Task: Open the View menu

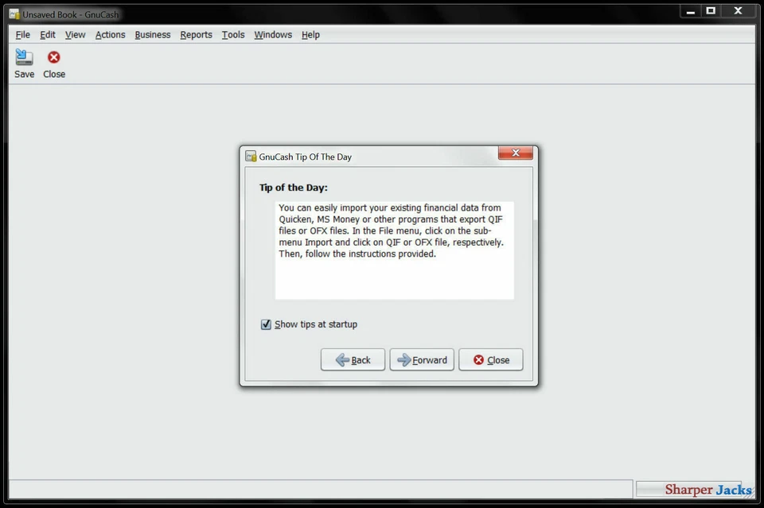Action: point(75,34)
